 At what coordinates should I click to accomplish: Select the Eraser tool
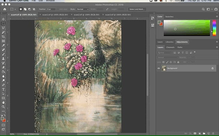pos(3,67)
